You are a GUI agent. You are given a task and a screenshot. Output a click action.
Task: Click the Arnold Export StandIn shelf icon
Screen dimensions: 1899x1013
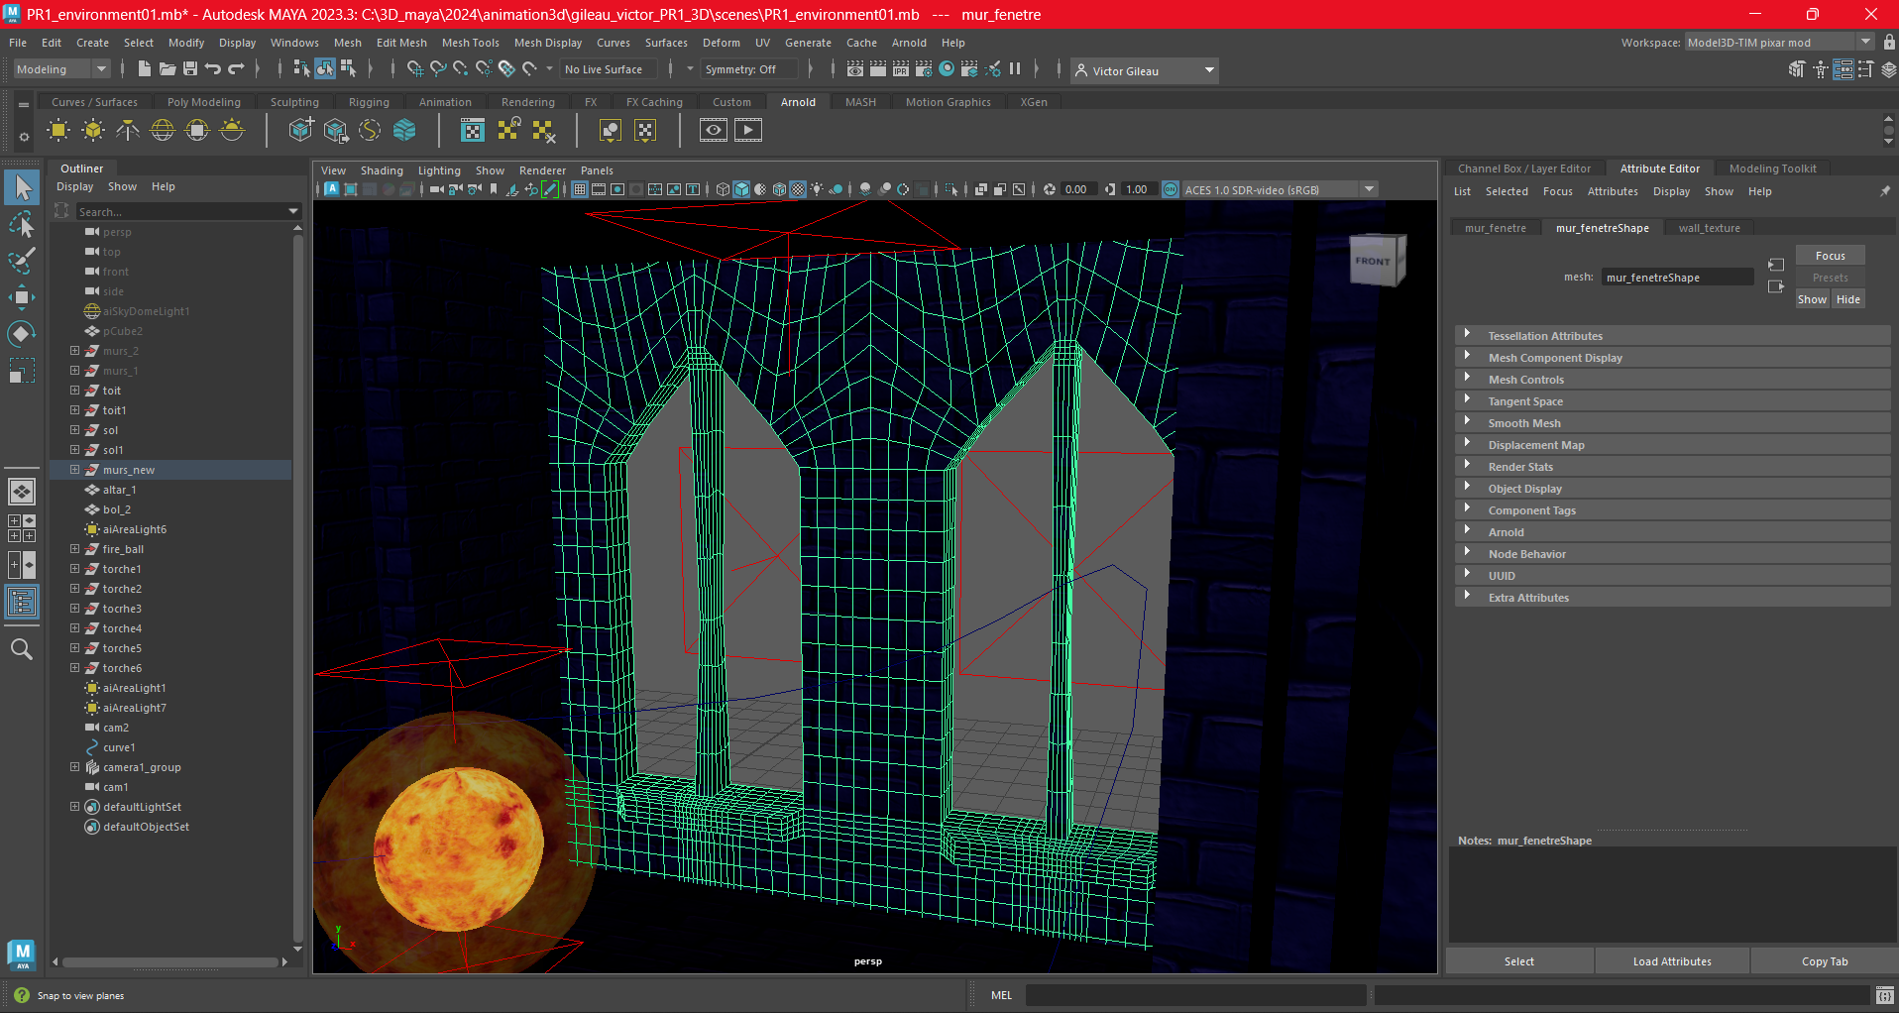tap(335, 130)
